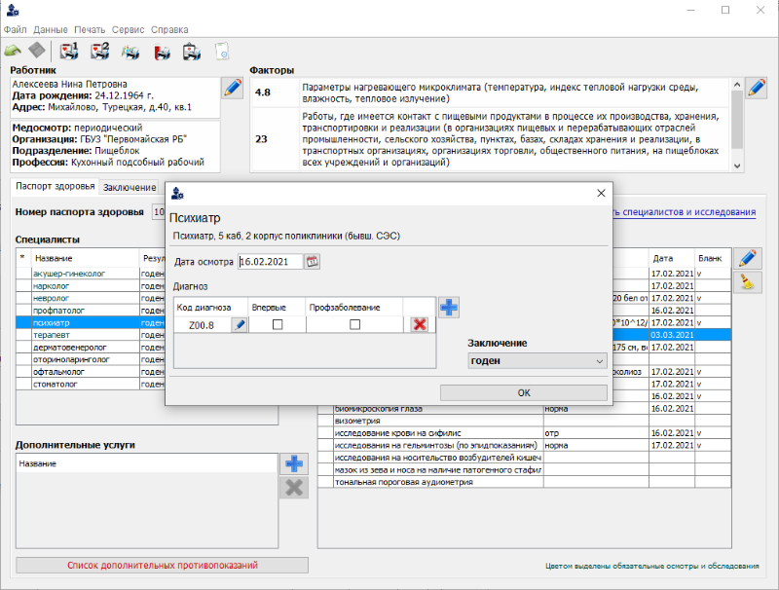Add a new diagnosis with blue plus
This screenshot has width=779, height=590.
click(x=449, y=308)
